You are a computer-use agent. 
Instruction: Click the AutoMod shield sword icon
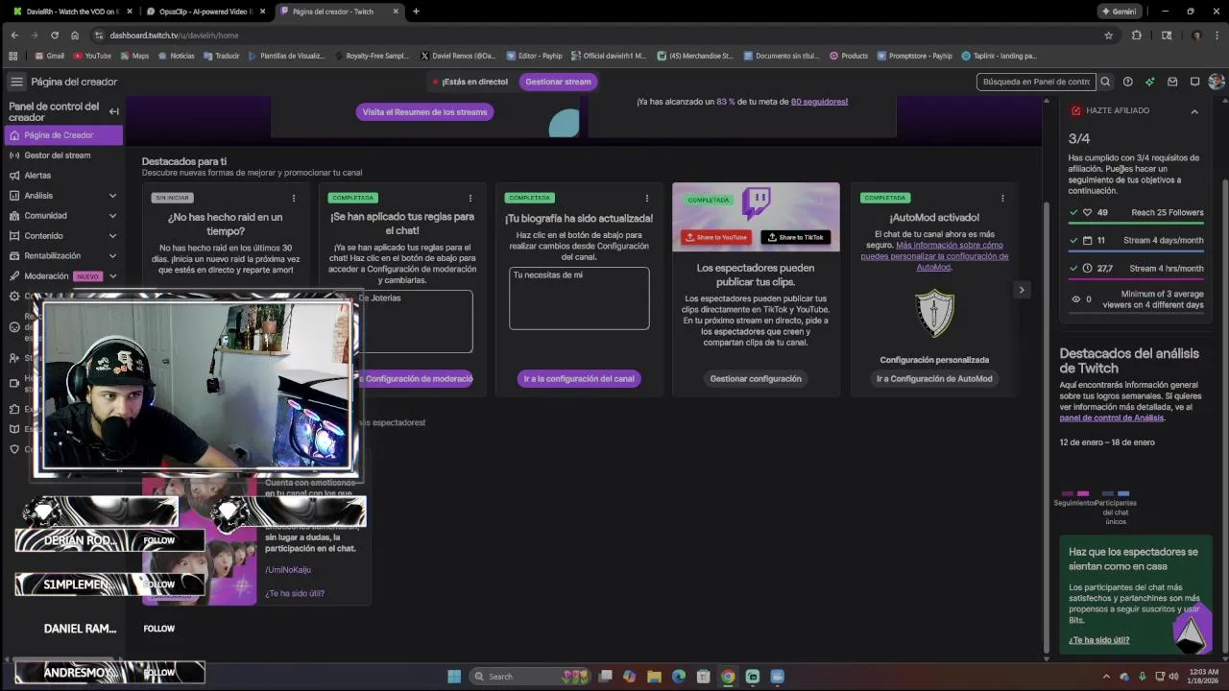tap(934, 313)
